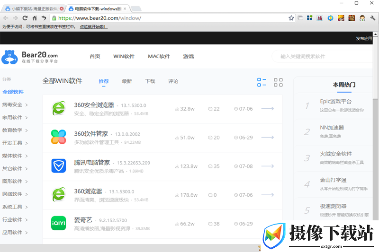Image resolution: width=379 pixels, height=252 pixels.
Task: Expand the 家用软件 category
Action: coord(15,117)
